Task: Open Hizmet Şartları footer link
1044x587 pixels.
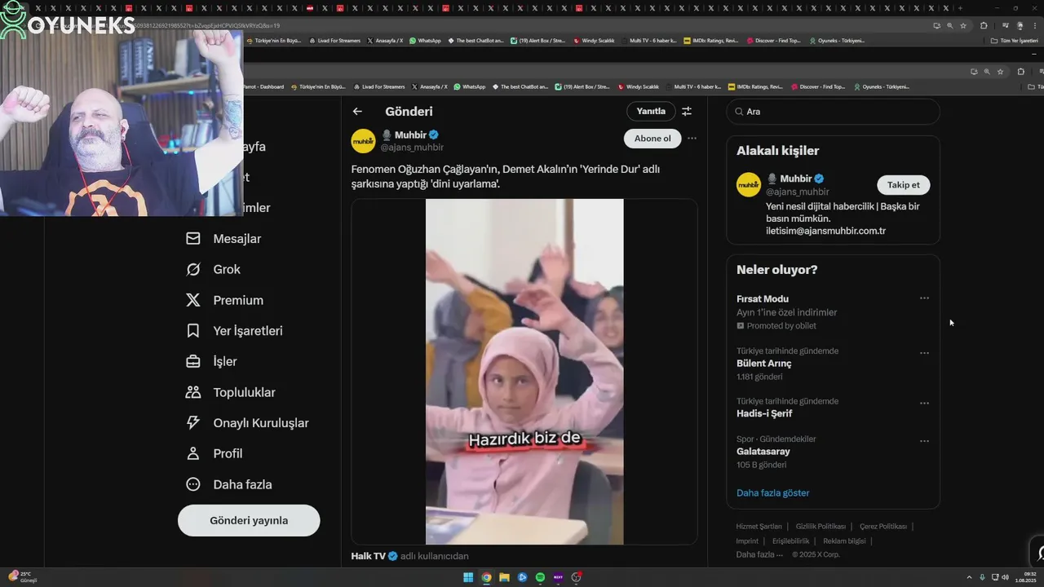Action: pyautogui.click(x=759, y=527)
